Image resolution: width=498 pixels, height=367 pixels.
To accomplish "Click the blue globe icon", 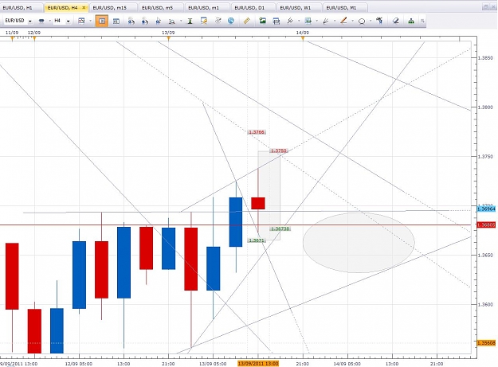I will (231, 21).
